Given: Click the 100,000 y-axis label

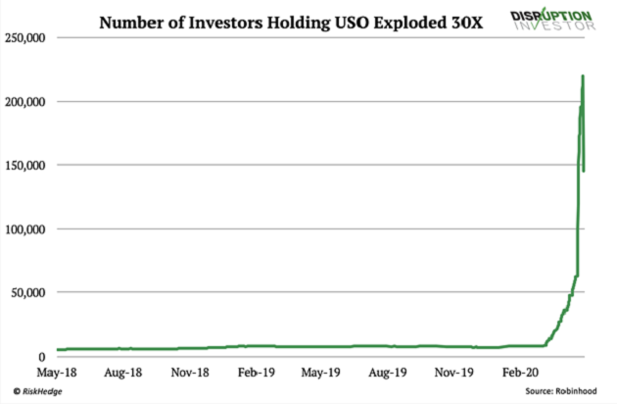Looking at the screenshot, I should click(28, 229).
